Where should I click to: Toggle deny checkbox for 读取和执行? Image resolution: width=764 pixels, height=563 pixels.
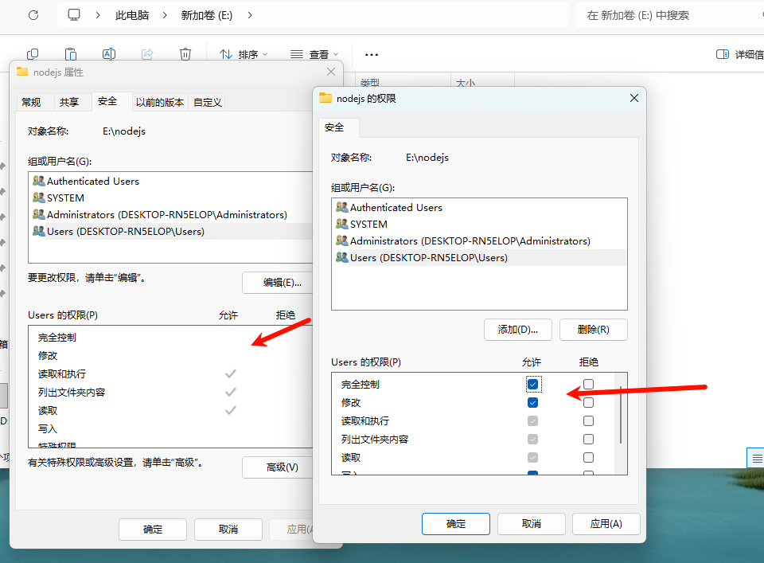point(589,420)
